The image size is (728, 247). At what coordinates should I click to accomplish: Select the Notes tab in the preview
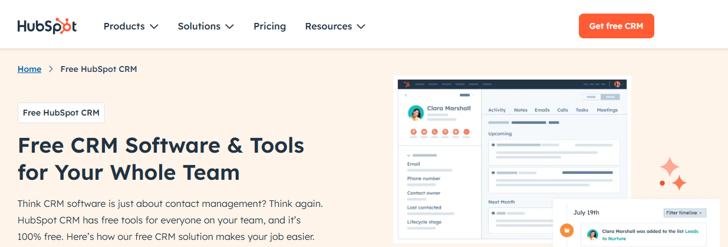(x=521, y=110)
